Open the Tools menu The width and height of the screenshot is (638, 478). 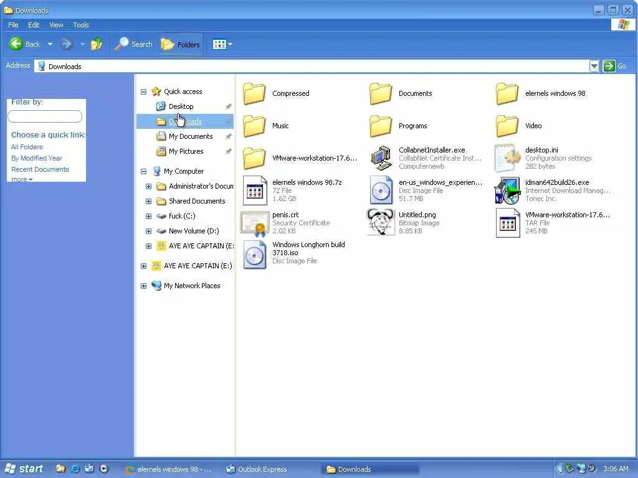81,25
